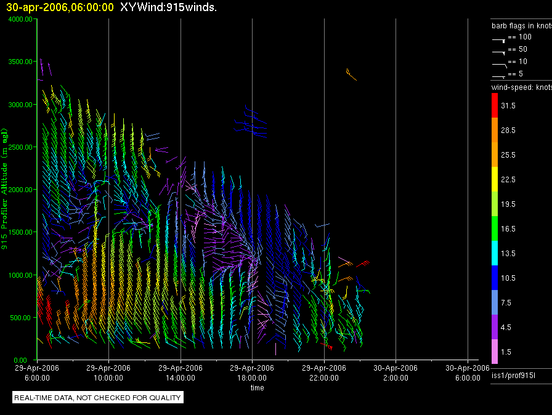Click the 30-Apr-2006 2:00:00 time tick label
552x415 pixels.
point(396,373)
